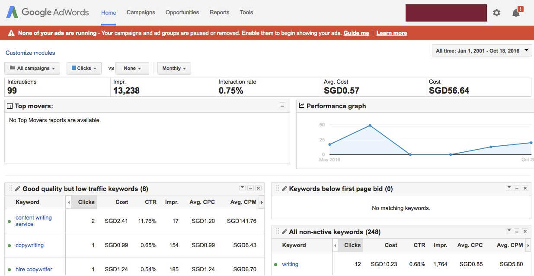Open the options dropdown of the Keywords below first page bid module
Screen dimensions: 534x276
[x=509, y=188]
